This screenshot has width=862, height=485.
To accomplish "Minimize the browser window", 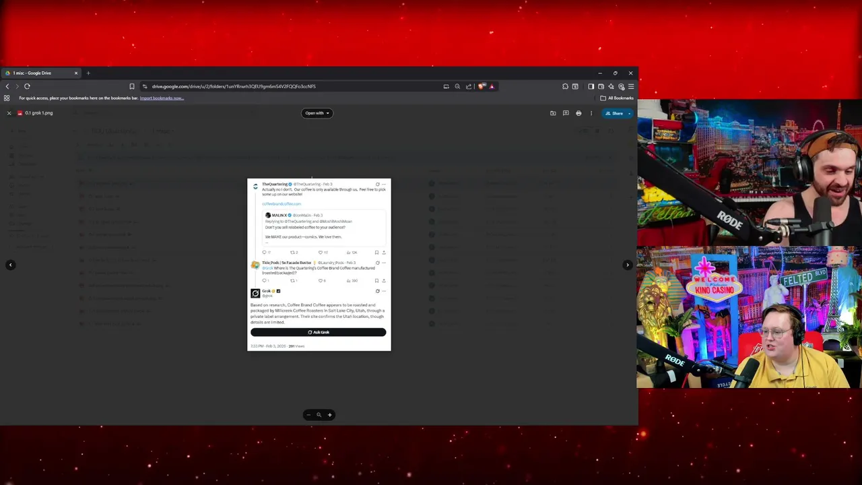I will click(x=600, y=73).
